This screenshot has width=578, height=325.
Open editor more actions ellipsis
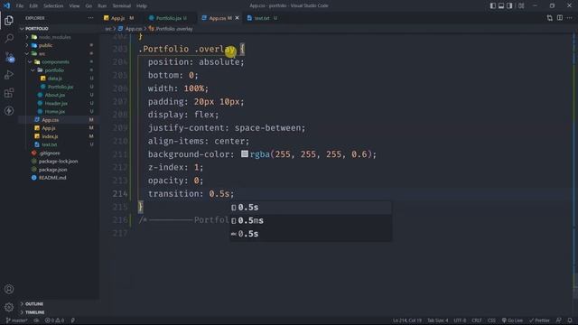570,18
